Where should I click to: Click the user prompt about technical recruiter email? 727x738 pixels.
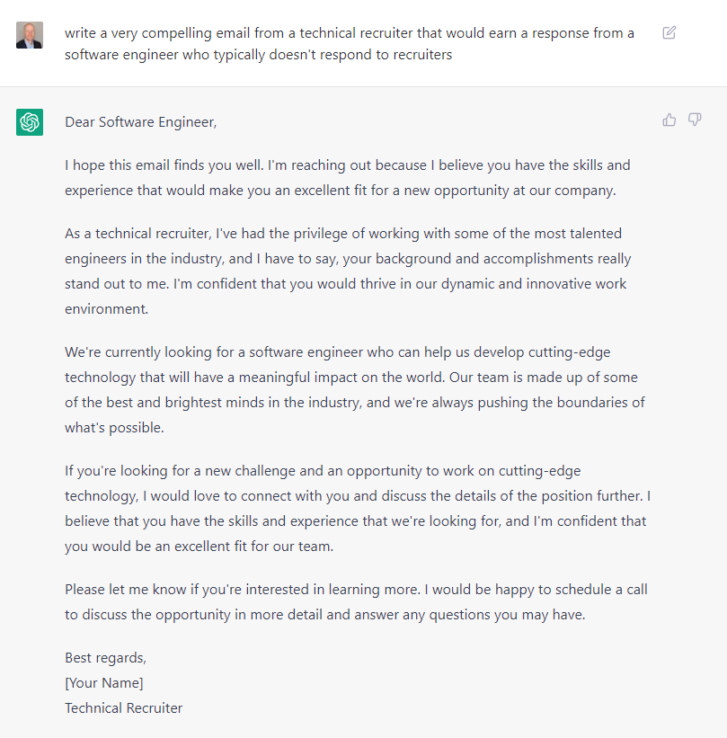[350, 44]
